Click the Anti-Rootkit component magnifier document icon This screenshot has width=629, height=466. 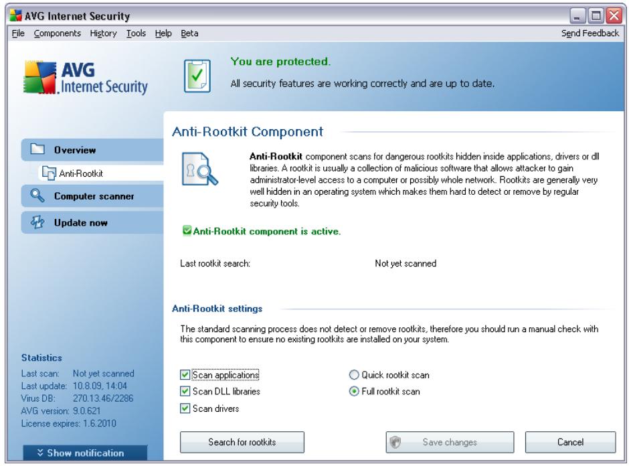[x=199, y=169]
